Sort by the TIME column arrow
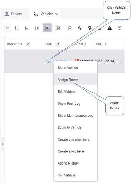Image resolution: width=131 pixels, height=184 pixels. tap(106, 44)
